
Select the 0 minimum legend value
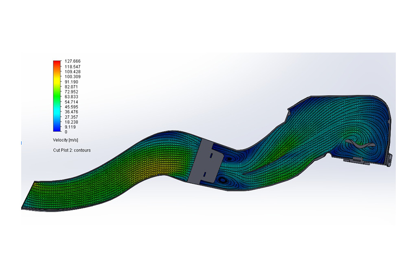coord(66,132)
